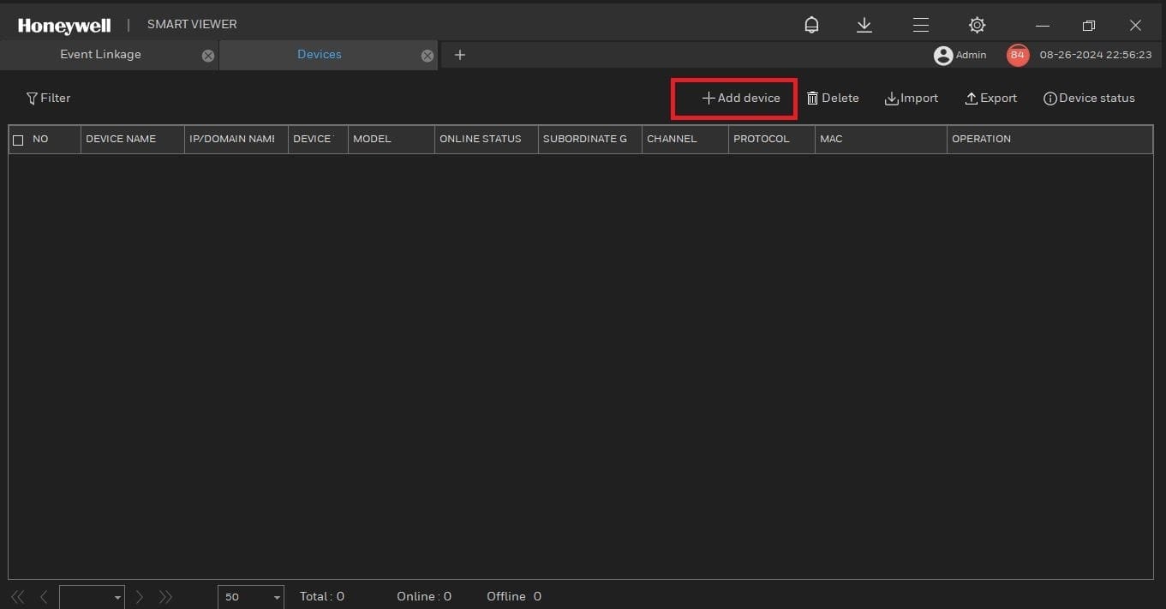This screenshot has width=1166, height=609.
Task: Export the device list
Action: (x=990, y=98)
